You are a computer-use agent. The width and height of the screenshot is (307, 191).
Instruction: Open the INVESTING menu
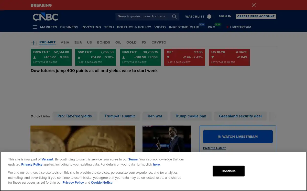[x=91, y=27]
